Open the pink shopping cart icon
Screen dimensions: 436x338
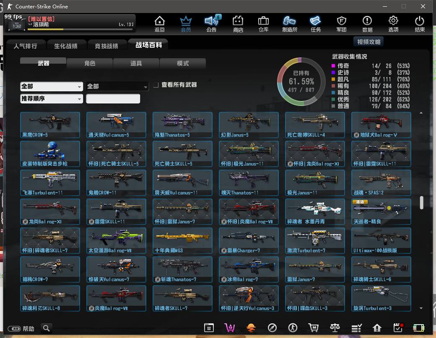(x=230, y=328)
